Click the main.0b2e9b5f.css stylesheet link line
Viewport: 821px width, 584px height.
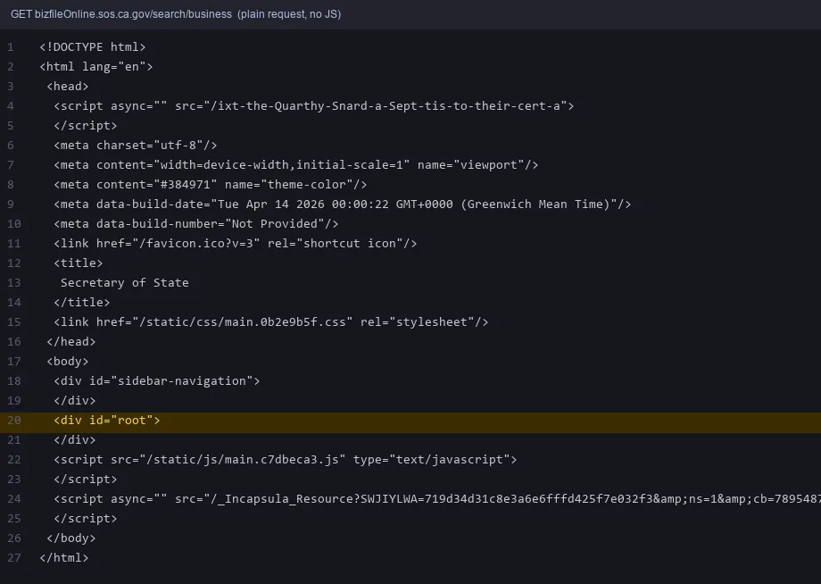point(270,322)
